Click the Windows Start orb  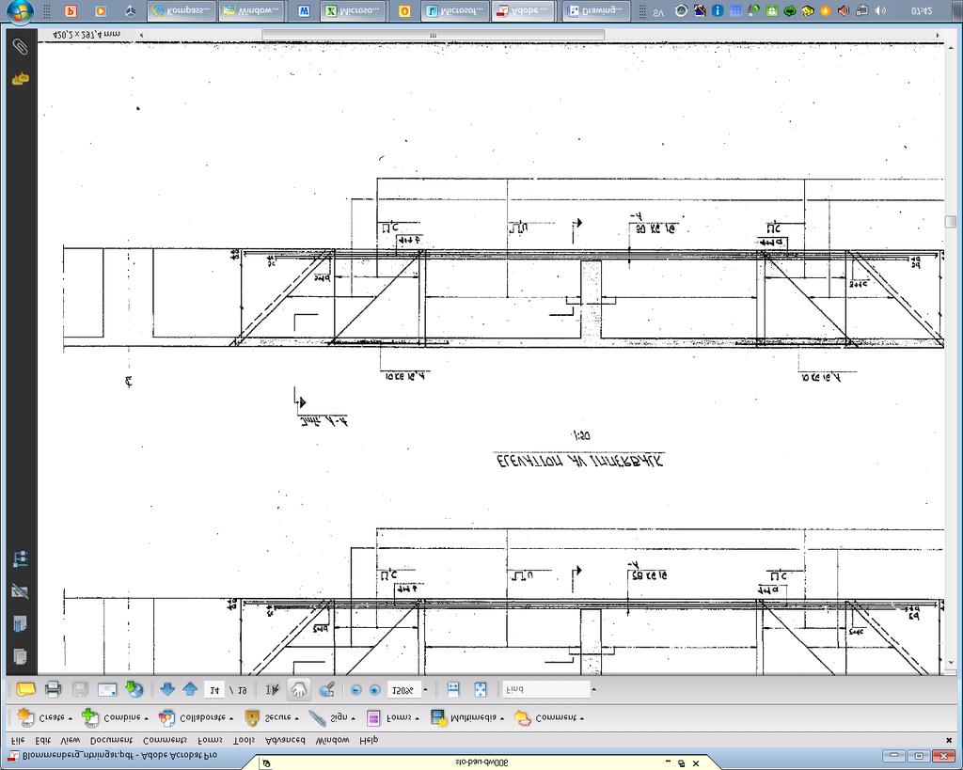coord(21,11)
